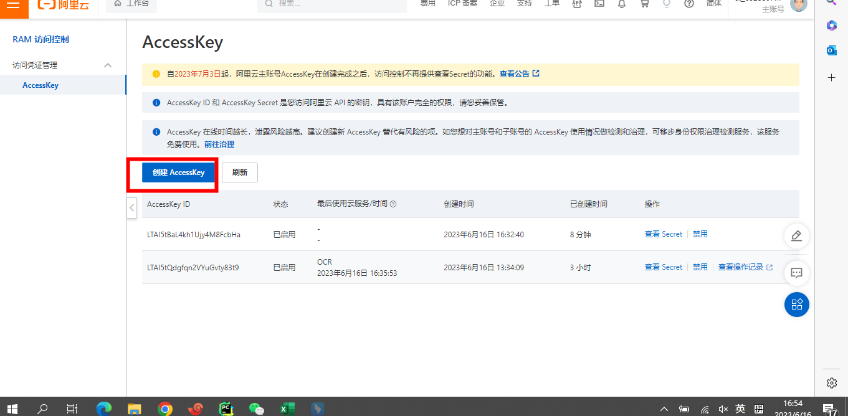View Secret for key LTAI5tQdgfqn2VYuGvty83t9
848x416 pixels.
click(664, 267)
